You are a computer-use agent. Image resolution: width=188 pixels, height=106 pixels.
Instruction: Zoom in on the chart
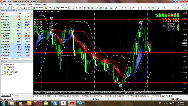pyautogui.click(x=85, y=8)
